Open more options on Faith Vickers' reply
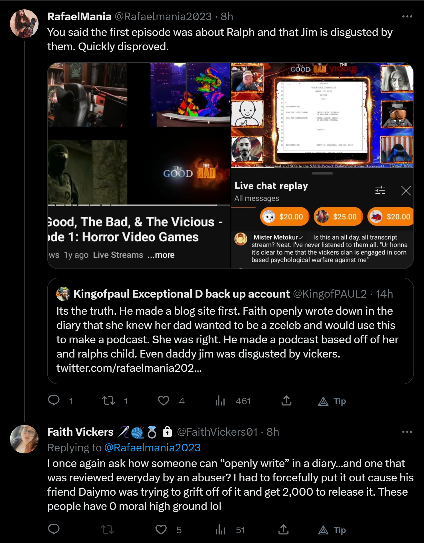Image resolution: width=424 pixels, height=543 pixels. tap(407, 432)
